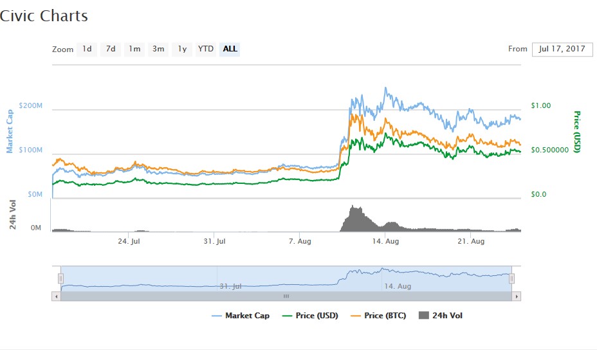Set zoom range to 1y
This screenshot has height=353, width=597.
tap(182, 49)
